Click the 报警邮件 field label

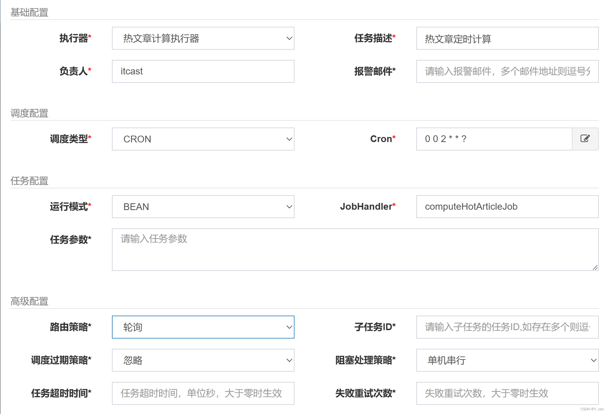pos(375,71)
